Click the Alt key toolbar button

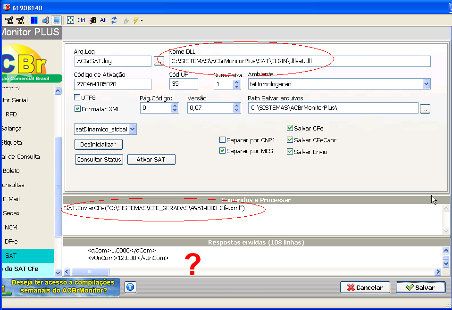point(103,20)
